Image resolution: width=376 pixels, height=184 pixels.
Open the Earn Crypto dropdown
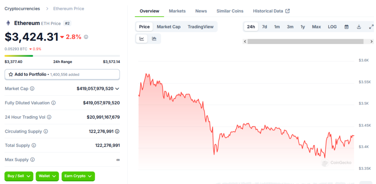tap(78, 176)
